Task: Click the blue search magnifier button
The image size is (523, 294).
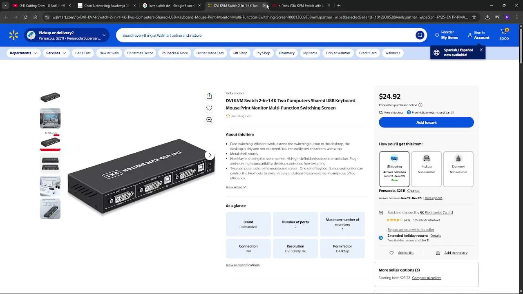Action: point(420,35)
